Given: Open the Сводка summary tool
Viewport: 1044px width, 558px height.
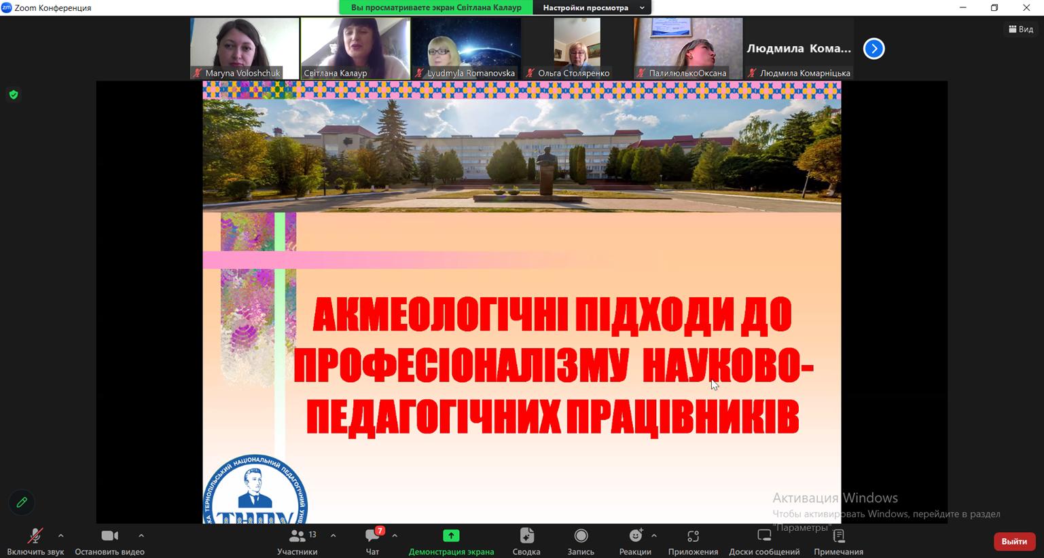Looking at the screenshot, I should (x=526, y=541).
